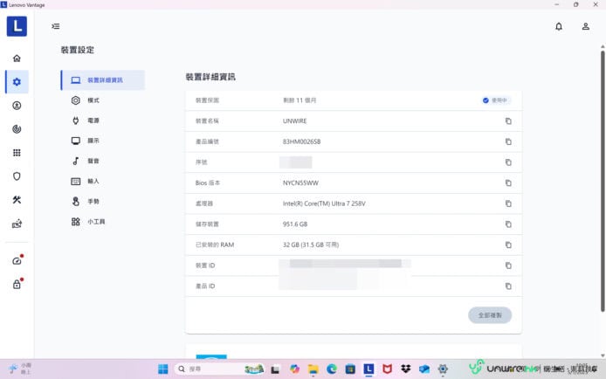The image size is (606, 379).
Task: Open Windows Settings gear in taskbar
Action: pyautogui.click(x=443, y=369)
